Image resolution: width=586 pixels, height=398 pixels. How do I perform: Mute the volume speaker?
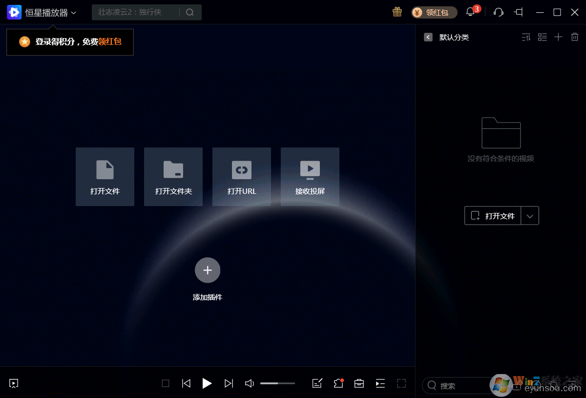point(249,383)
